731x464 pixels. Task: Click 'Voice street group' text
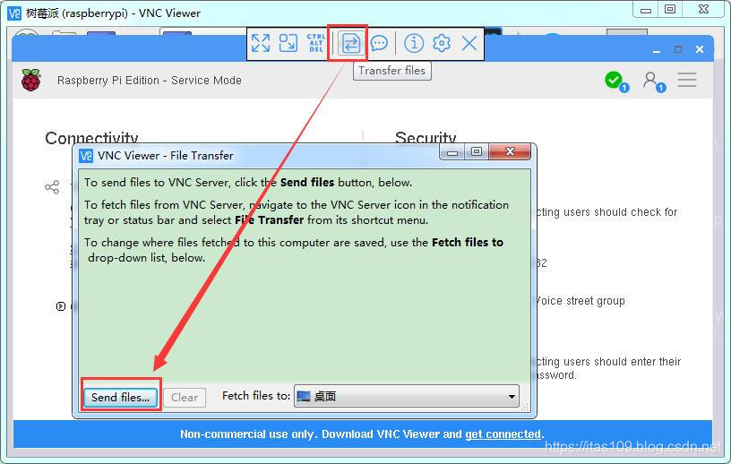(580, 301)
